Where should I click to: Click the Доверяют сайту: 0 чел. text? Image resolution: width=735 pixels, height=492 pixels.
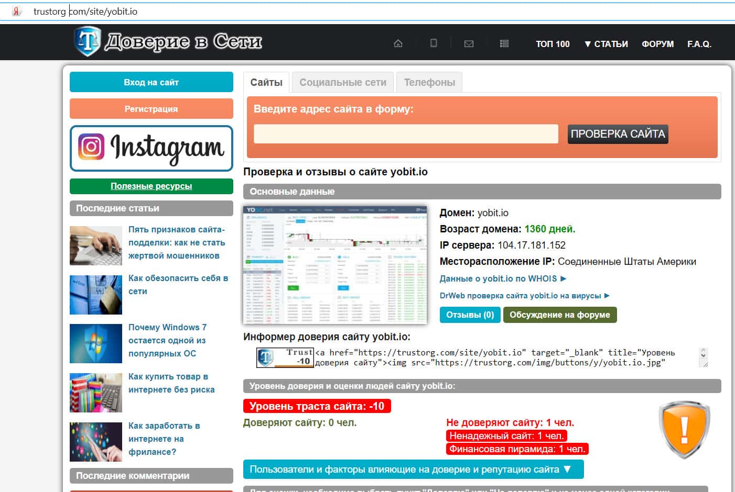pyautogui.click(x=300, y=422)
